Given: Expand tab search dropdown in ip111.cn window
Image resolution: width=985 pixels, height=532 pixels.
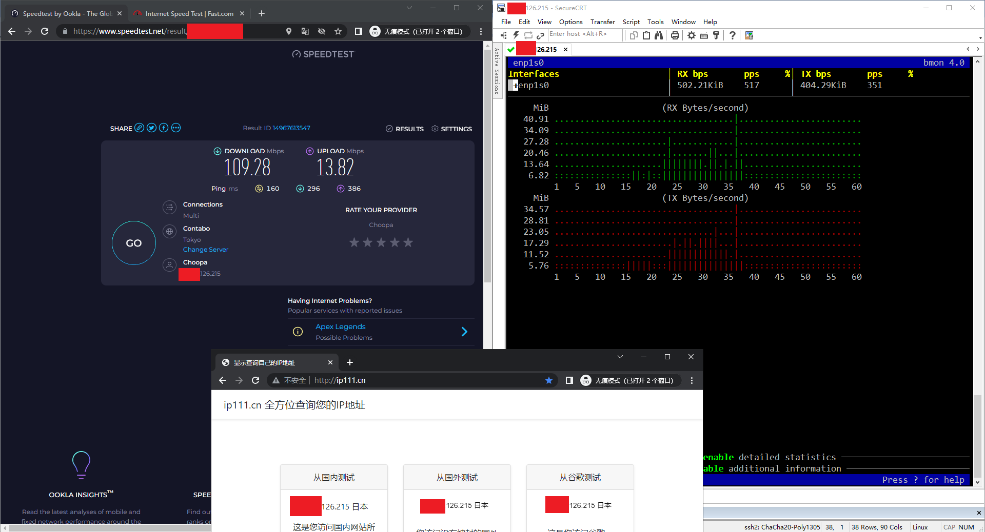Looking at the screenshot, I should point(620,357).
